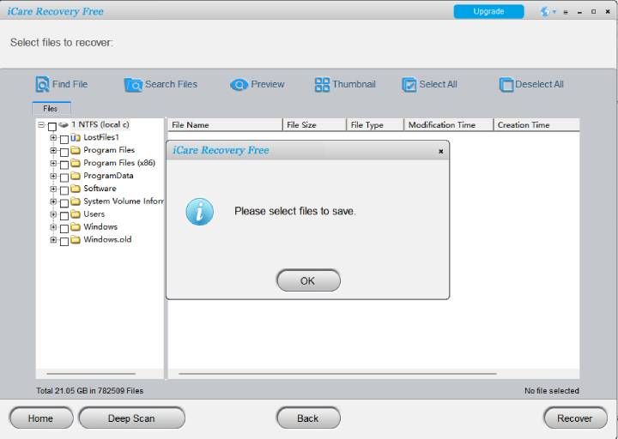Screen dimensions: 618x439
Task: Expand the System Volume Information node
Action: (x=53, y=201)
